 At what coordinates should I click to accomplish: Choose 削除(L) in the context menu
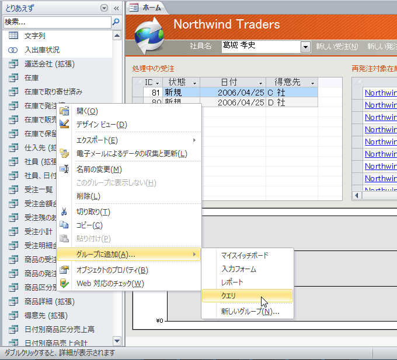tap(130, 196)
